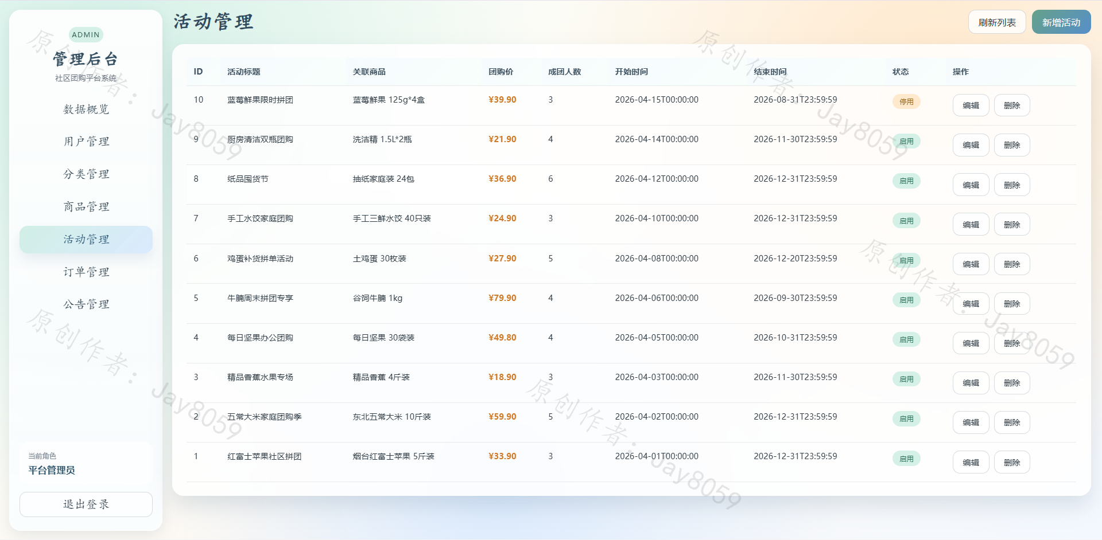Navigate to 商品管理

(86, 207)
